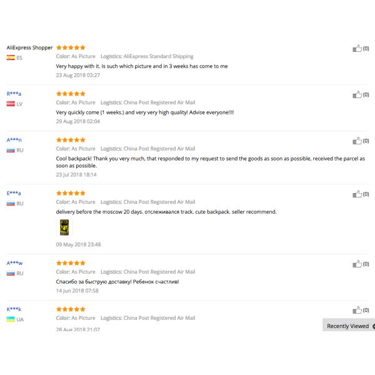Expand the Recently Viewed panel
The image size is (375, 375).
click(x=348, y=326)
